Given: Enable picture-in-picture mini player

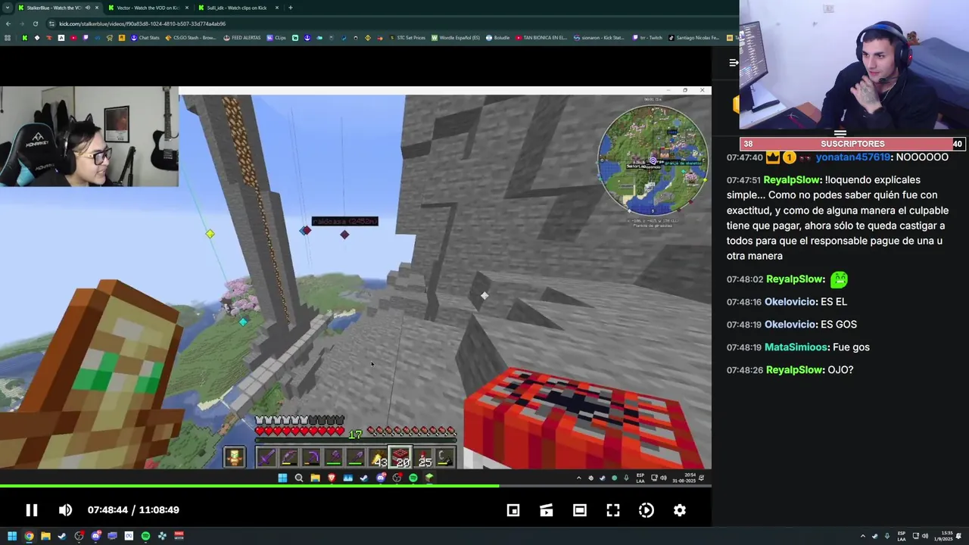Looking at the screenshot, I should (x=513, y=510).
